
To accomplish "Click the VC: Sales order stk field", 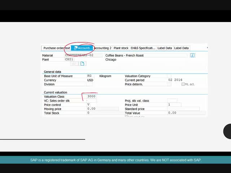I will (x=91, y=101).
